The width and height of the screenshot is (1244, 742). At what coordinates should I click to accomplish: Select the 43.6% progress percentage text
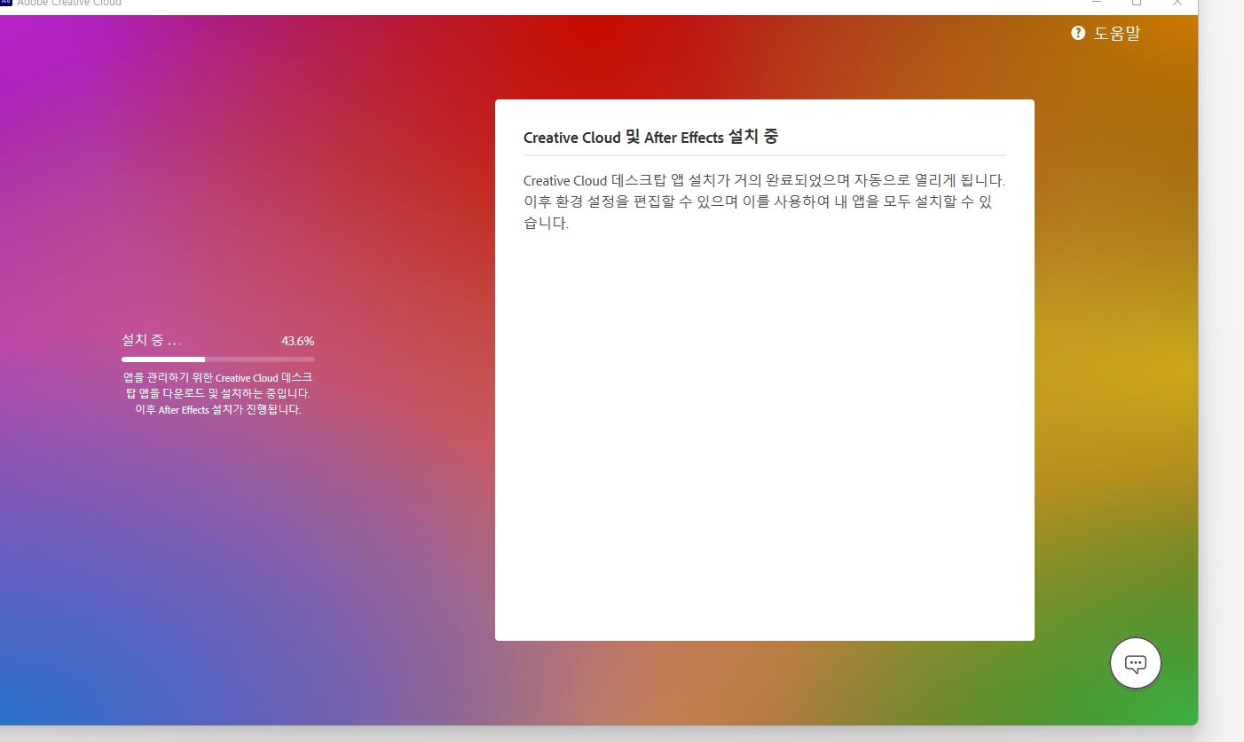point(298,341)
